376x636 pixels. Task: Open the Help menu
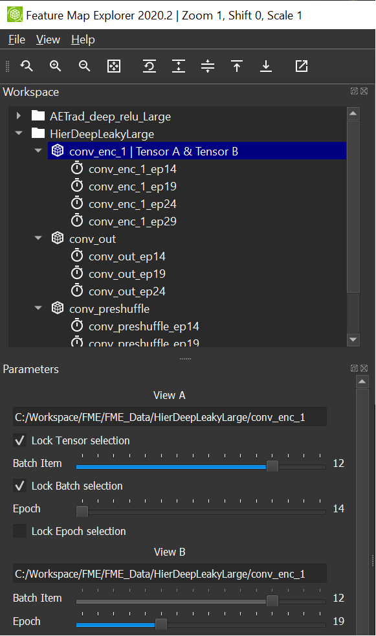point(82,40)
